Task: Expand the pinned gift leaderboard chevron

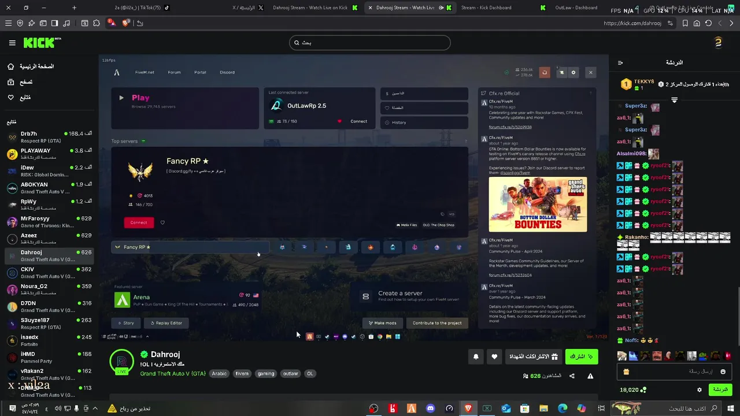Action: click(674, 100)
